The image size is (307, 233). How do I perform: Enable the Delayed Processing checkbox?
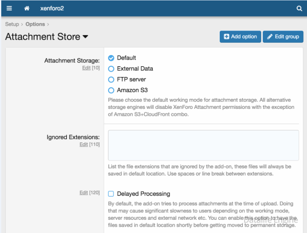coord(111,194)
